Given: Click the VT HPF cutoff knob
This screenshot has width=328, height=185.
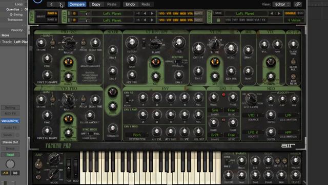Looking at the screenshot, I should [132, 42].
